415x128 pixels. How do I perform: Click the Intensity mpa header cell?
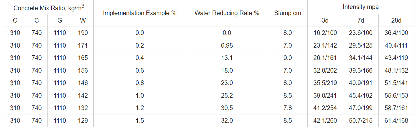coord(361,7)
